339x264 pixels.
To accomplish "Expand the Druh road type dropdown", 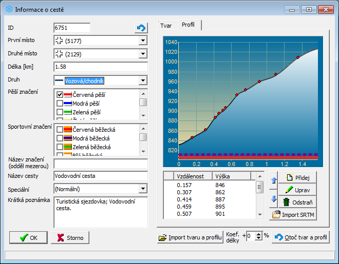I will [143, 80].
